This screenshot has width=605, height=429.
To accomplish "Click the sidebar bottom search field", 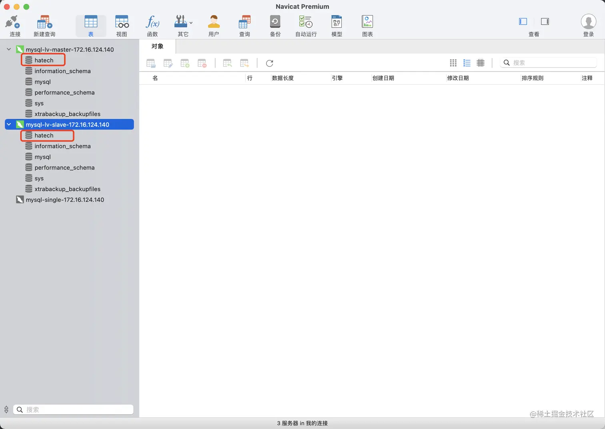I will (x=73, y=409).
